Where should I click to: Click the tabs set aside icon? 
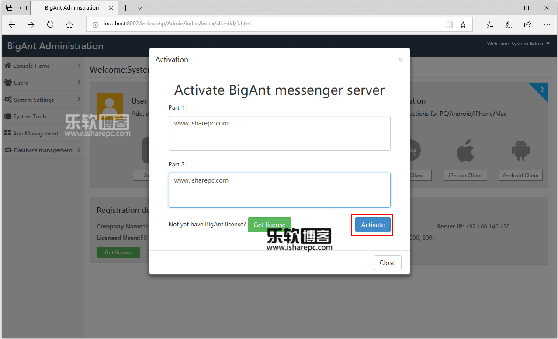(9, 8)
